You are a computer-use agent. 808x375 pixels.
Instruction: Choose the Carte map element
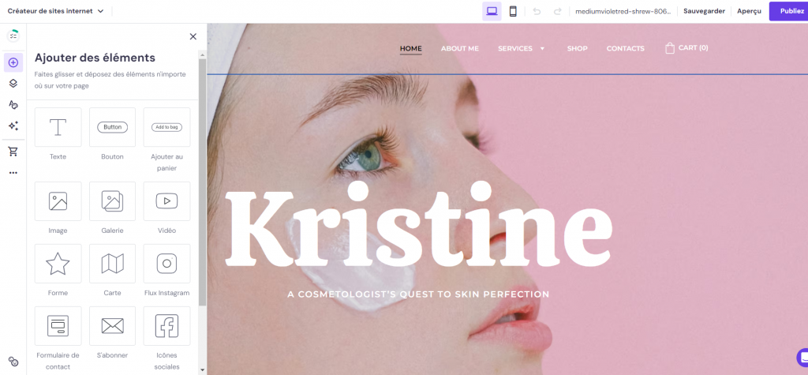[112, 264]
